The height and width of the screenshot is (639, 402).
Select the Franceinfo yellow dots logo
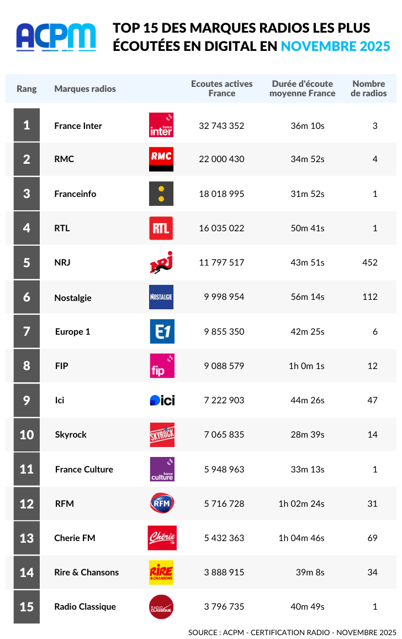[161, 194]
